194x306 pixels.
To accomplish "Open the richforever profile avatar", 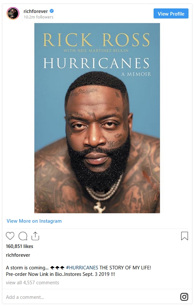I will (13, 14).
